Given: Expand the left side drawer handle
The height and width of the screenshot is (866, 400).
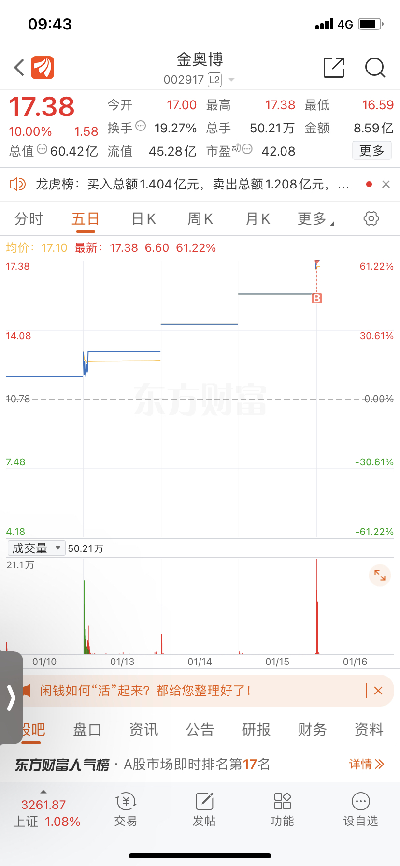Looking at the screenshot, I should (11, 697).
